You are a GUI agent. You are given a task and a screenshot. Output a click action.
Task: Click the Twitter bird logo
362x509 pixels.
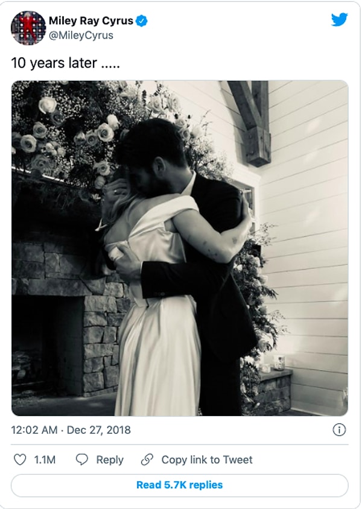click(340, 19)
